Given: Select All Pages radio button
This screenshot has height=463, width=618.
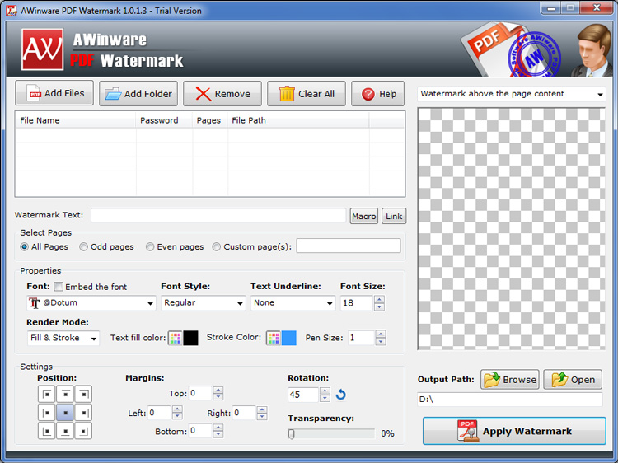Looking at the screenshot, I should (x=25, y=246).
